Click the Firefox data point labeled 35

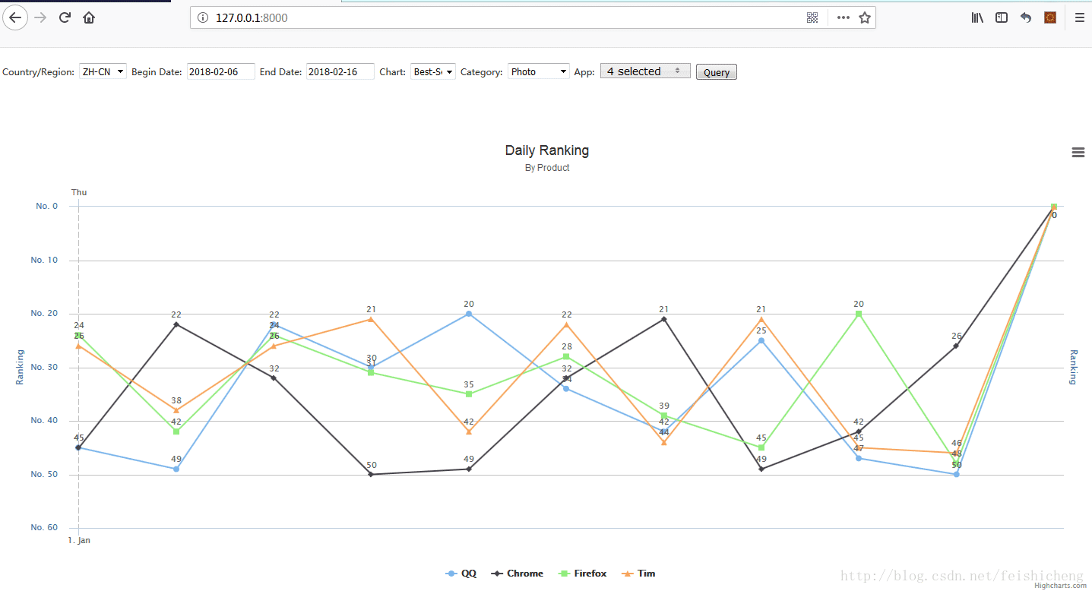[x=469, y=394]
